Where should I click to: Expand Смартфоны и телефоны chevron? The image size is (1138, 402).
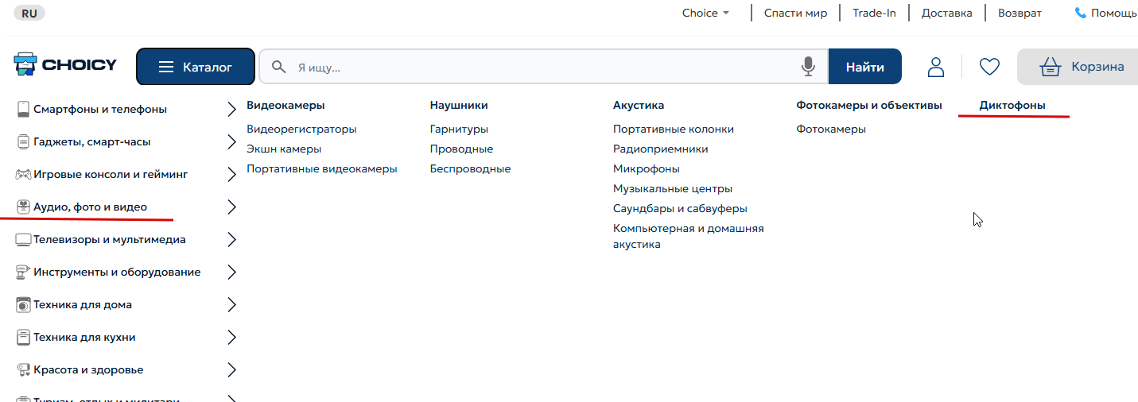point(231,110)
